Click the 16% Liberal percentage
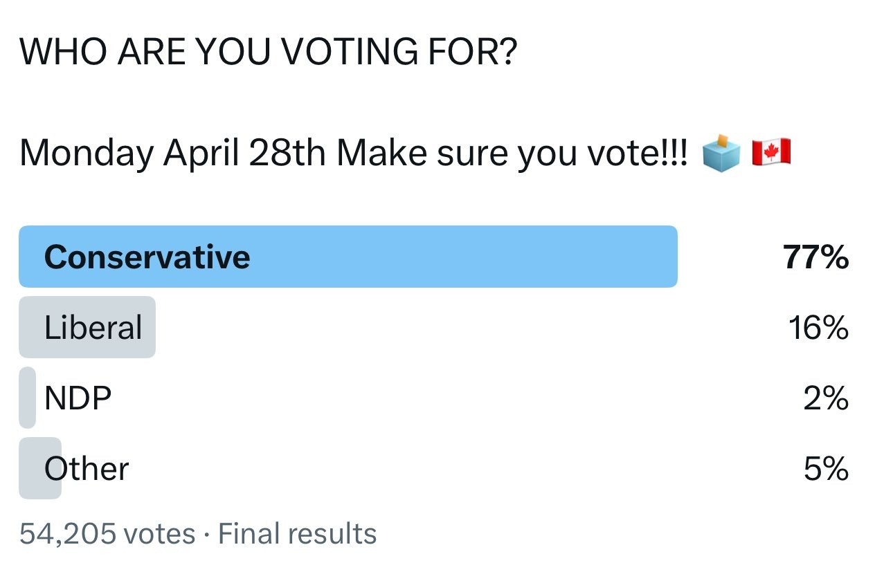 (x=818, y=328)
